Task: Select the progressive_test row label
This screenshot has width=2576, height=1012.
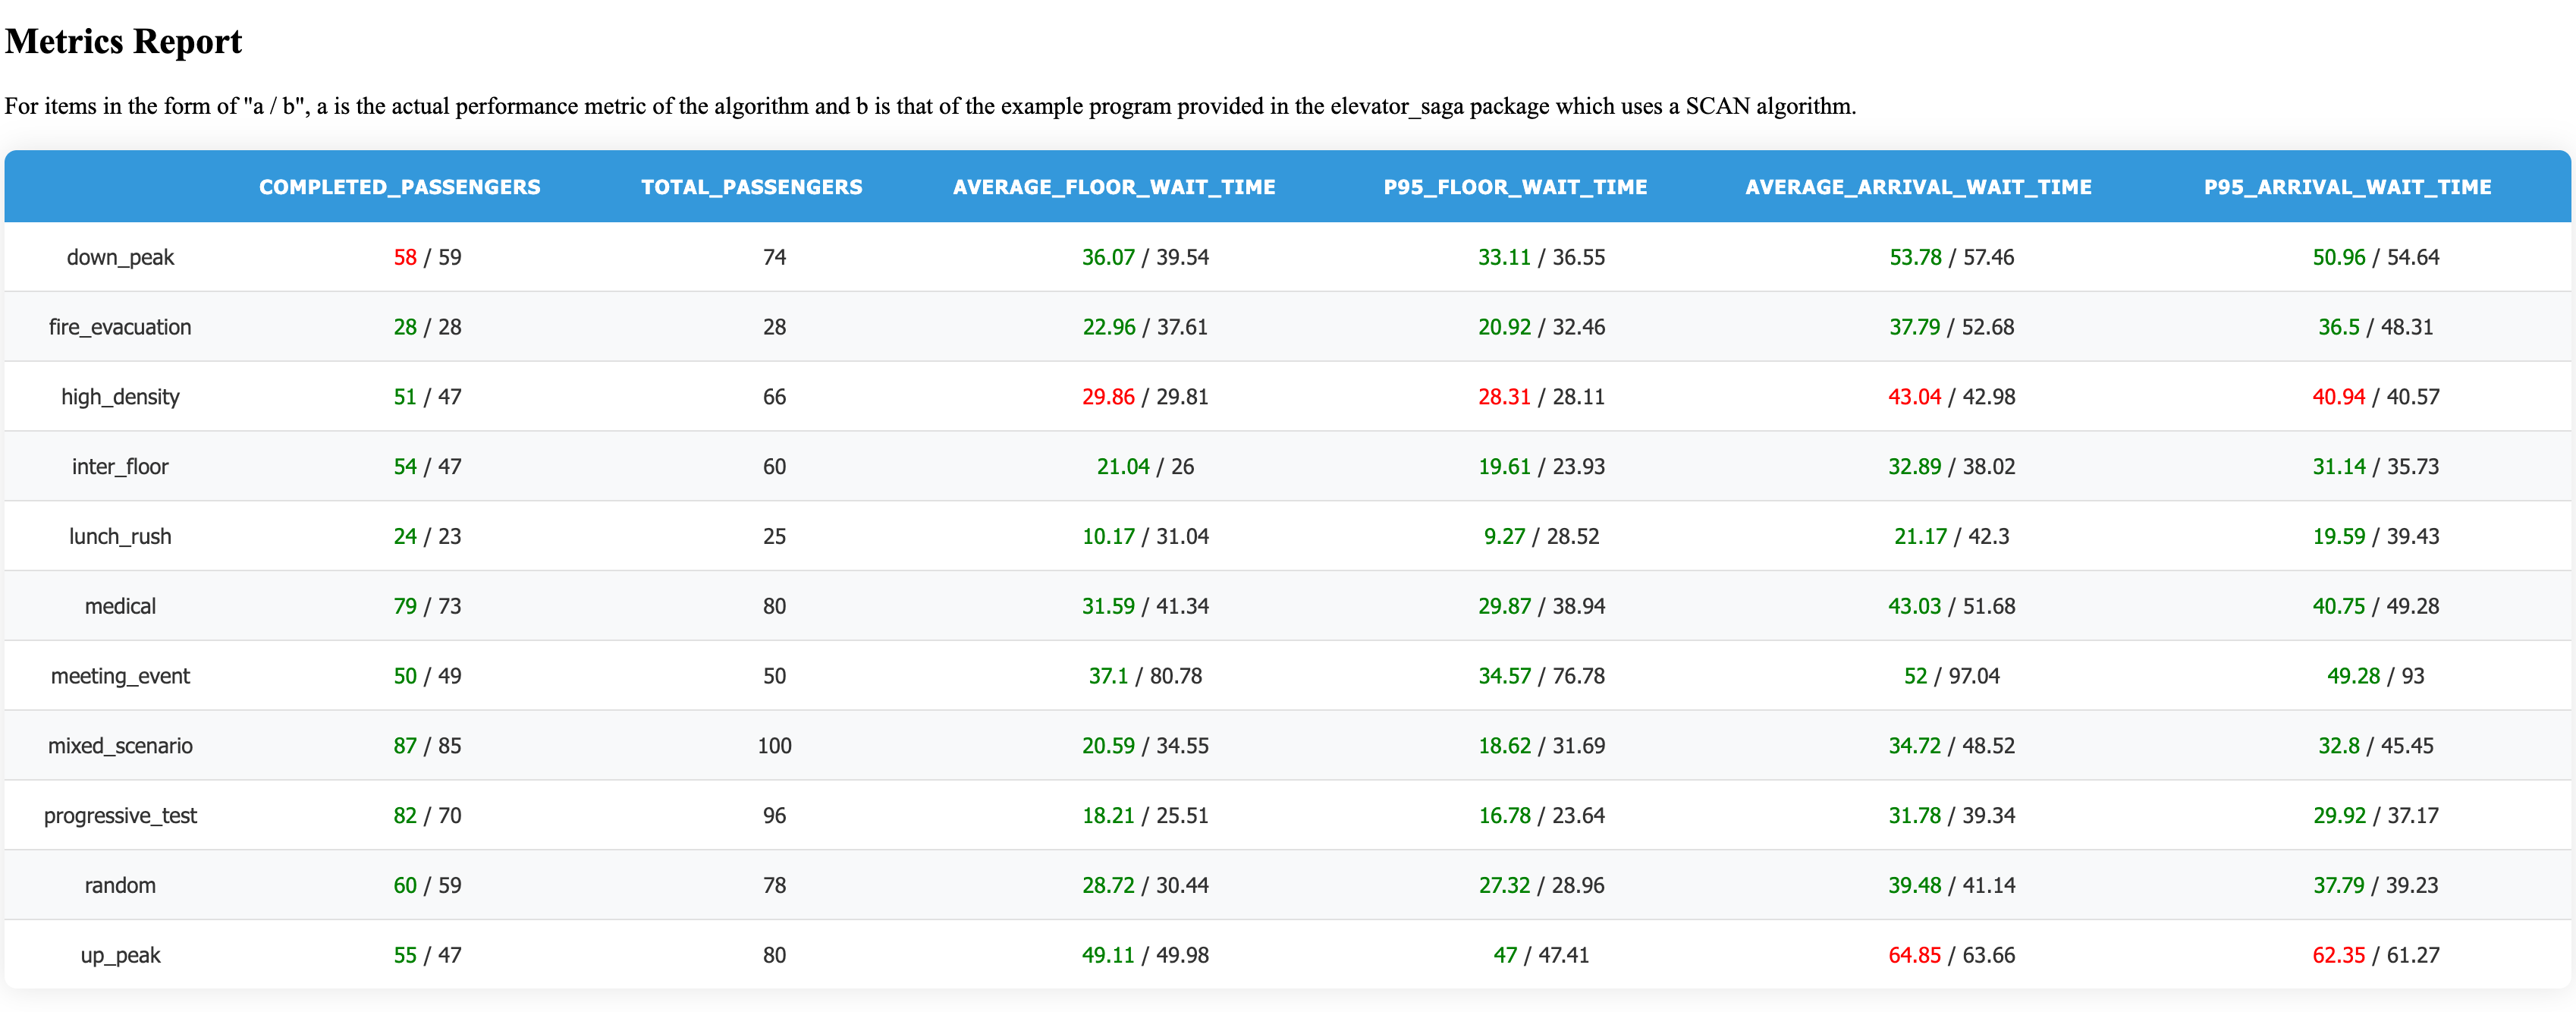Action: pos(120,816)
